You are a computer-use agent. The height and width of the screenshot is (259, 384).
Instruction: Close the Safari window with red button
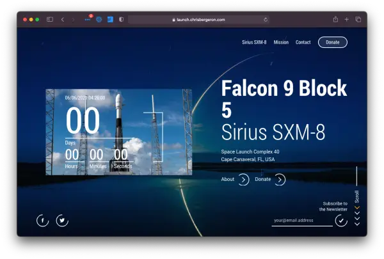(x=25, y=20)
